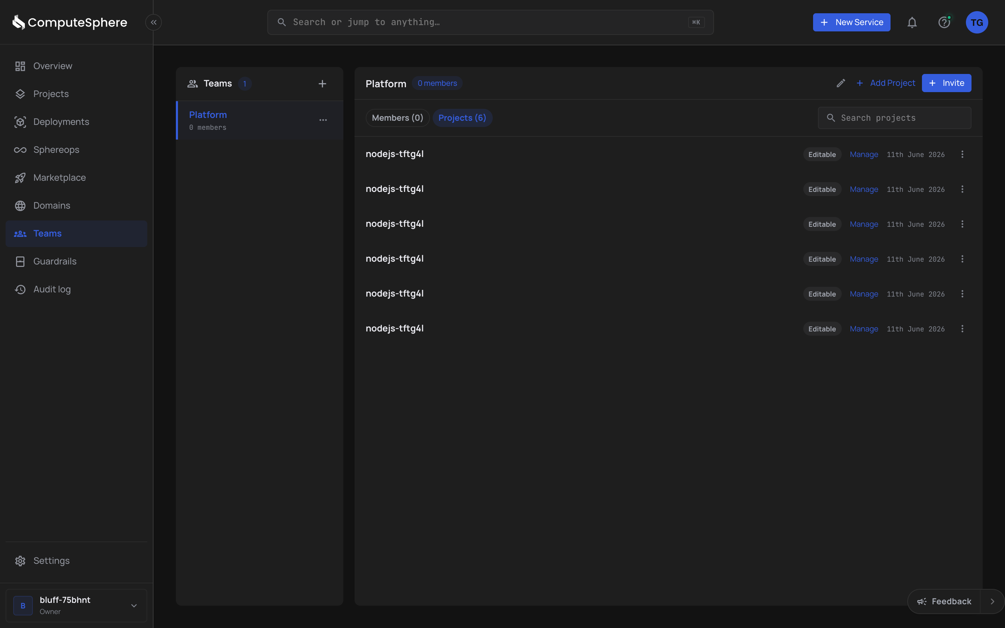Collapse the Feedback widget using its arrow
The image size is (1005, 628).
(x=992, y=601)
